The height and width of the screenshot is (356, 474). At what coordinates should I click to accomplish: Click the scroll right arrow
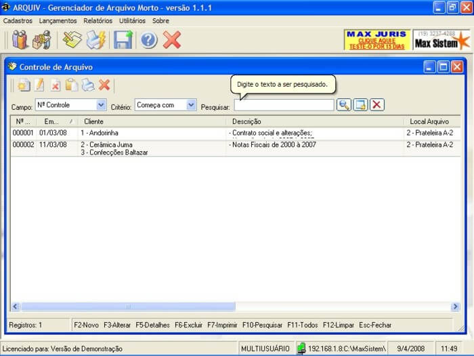click(455, 306)
